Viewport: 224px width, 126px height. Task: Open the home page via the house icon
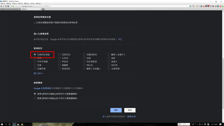(8, 6)
